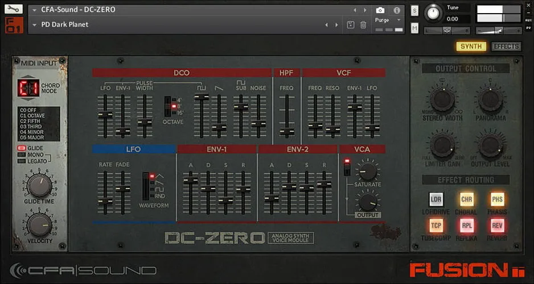Image resolution: width=534 pixels, height=284 pixels.
Task: Open the Purge dropdown menu
Action: coord(388,20)
